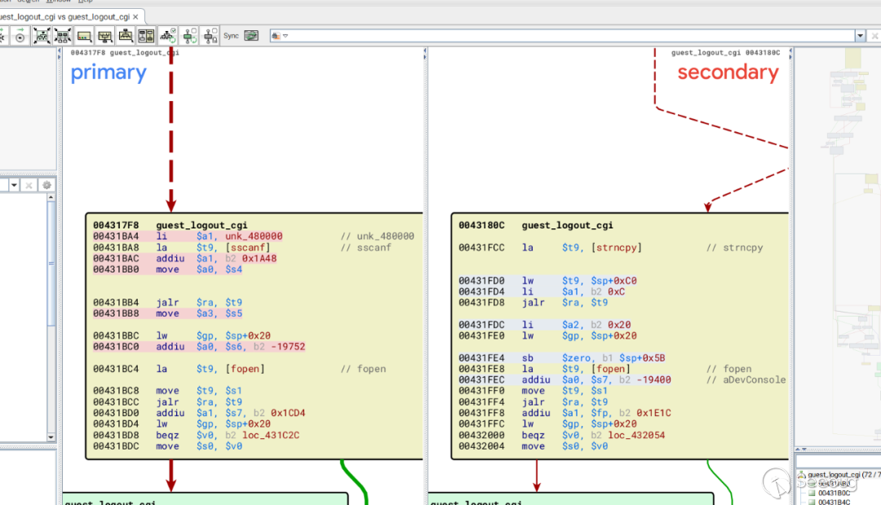
Task: Select the hierarchical graph layout icon
Action: (105, 36)
